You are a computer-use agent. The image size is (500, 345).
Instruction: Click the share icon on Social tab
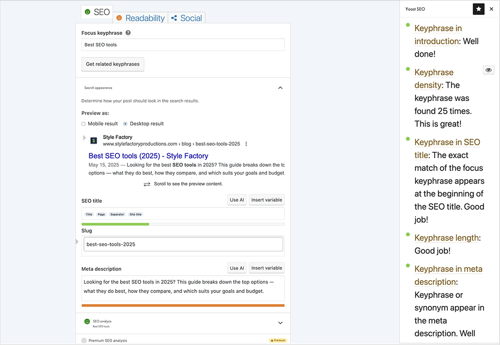pos(174,18)
